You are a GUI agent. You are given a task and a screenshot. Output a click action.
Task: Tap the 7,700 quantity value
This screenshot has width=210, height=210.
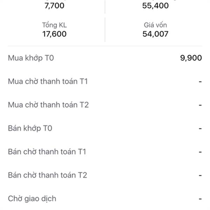54,6
